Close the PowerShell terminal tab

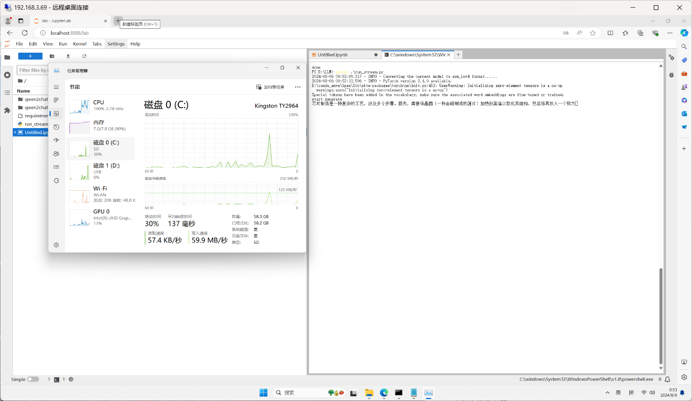point(449,55)
